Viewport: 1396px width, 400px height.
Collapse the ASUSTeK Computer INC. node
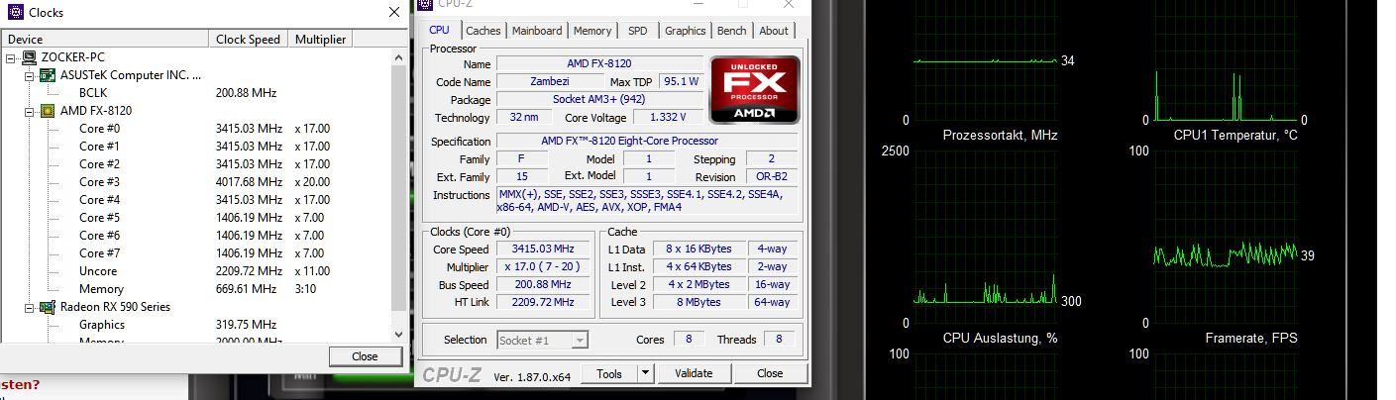coord(29,75)
